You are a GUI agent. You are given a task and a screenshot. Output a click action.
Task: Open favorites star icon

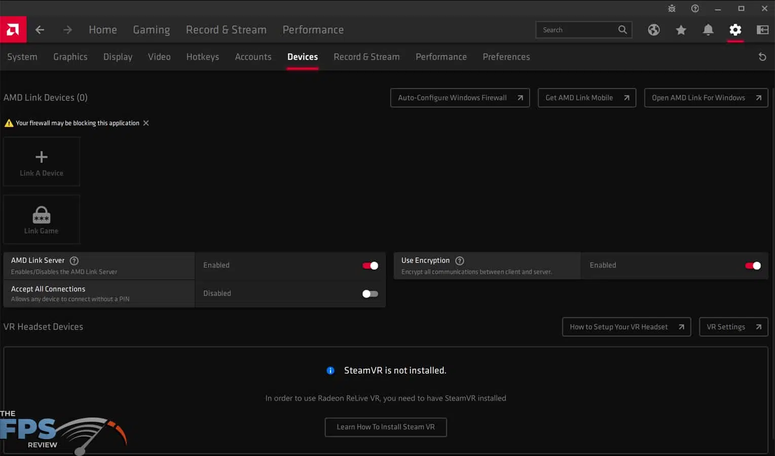pos(681,30)
